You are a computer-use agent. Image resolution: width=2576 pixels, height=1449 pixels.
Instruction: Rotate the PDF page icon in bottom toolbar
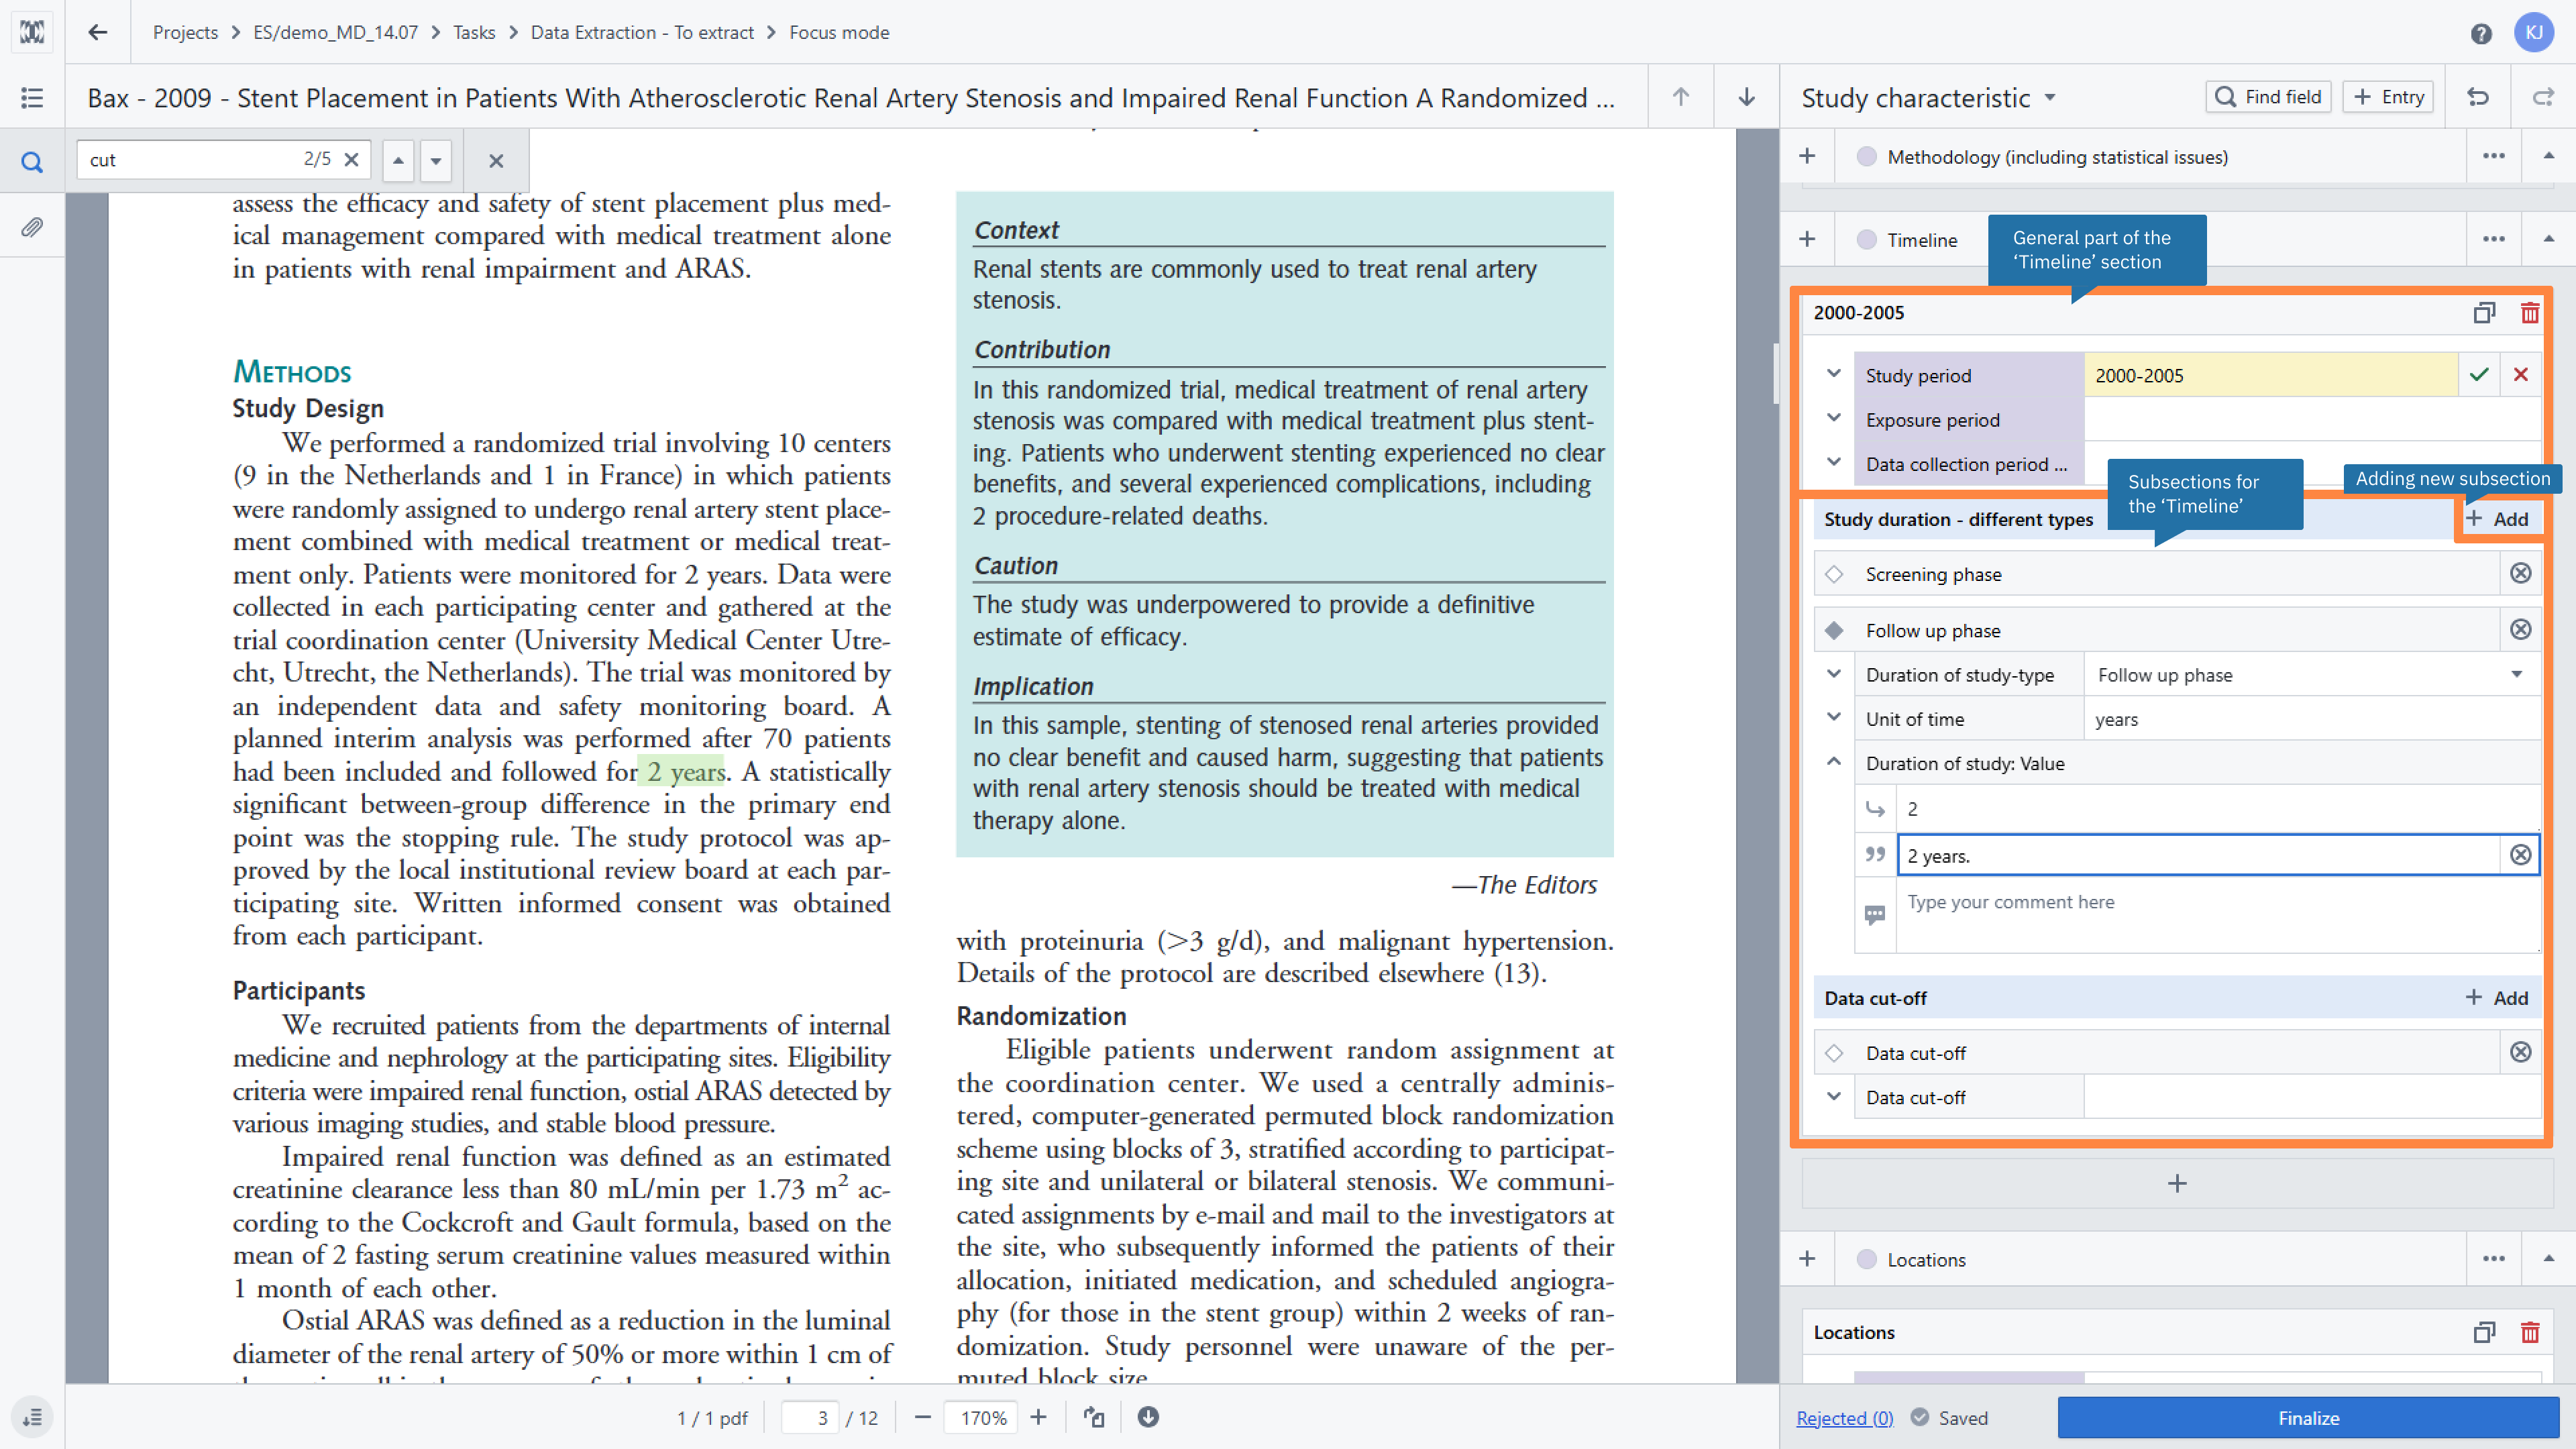coord(1094,1417)
